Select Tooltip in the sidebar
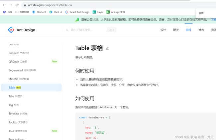216x140 pixels. 31,122
